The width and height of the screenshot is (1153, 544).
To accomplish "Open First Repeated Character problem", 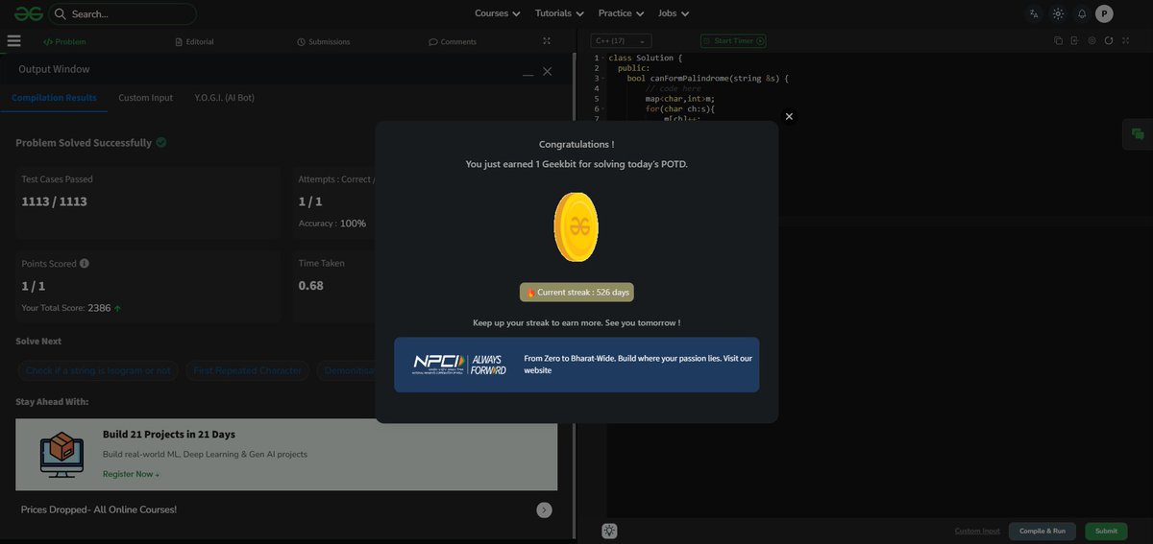I will [x=247, y=370].
